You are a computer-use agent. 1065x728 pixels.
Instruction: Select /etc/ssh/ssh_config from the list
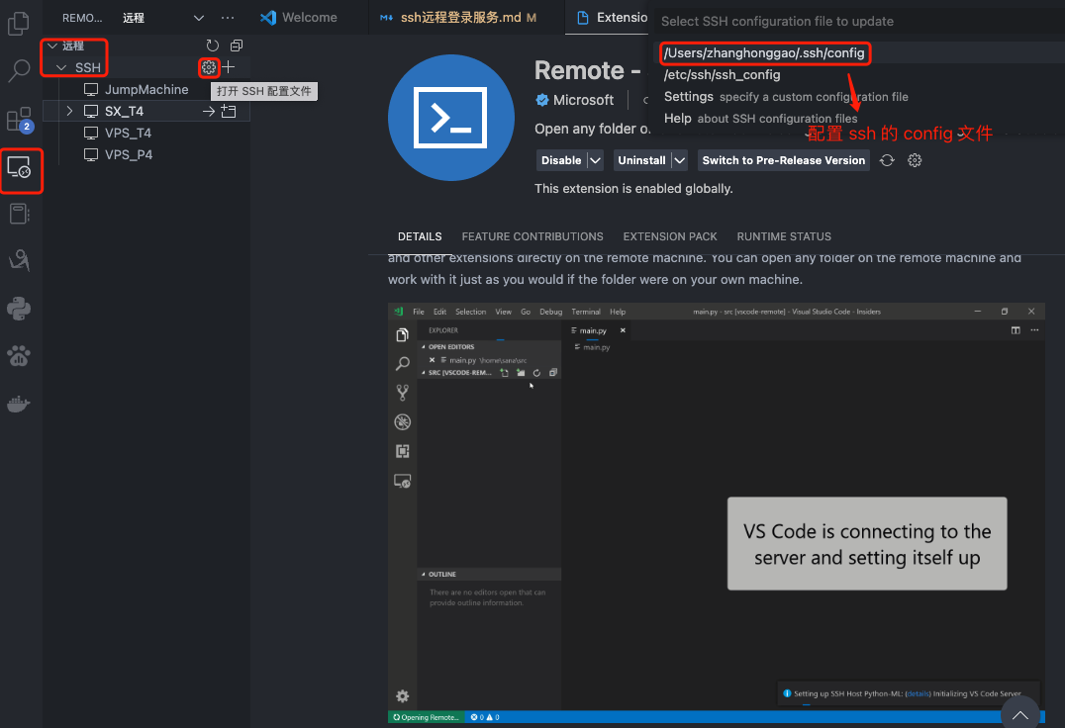[x=718, y=74]
